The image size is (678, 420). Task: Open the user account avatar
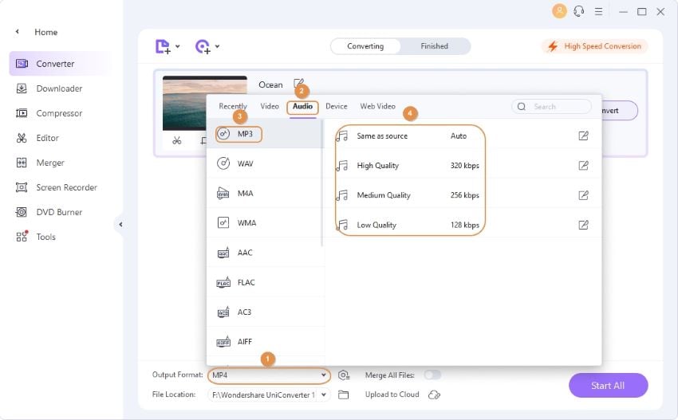559,11
